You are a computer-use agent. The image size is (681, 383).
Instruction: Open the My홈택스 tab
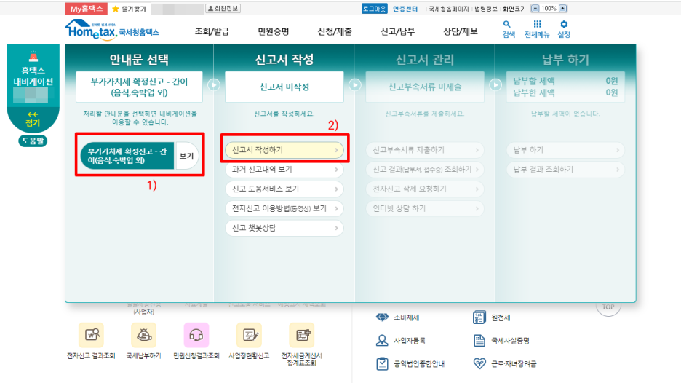click(x=86, y=9)
